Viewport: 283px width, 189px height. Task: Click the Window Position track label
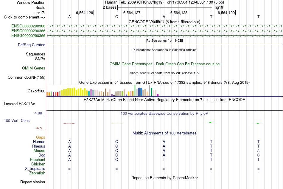pos(31,2)
